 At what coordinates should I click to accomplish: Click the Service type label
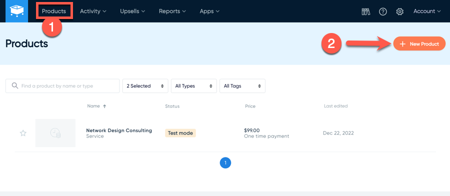(95, 136)
